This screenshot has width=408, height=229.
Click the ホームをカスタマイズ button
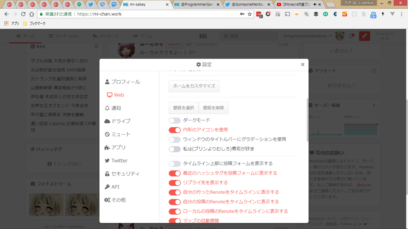pos(194,86)
